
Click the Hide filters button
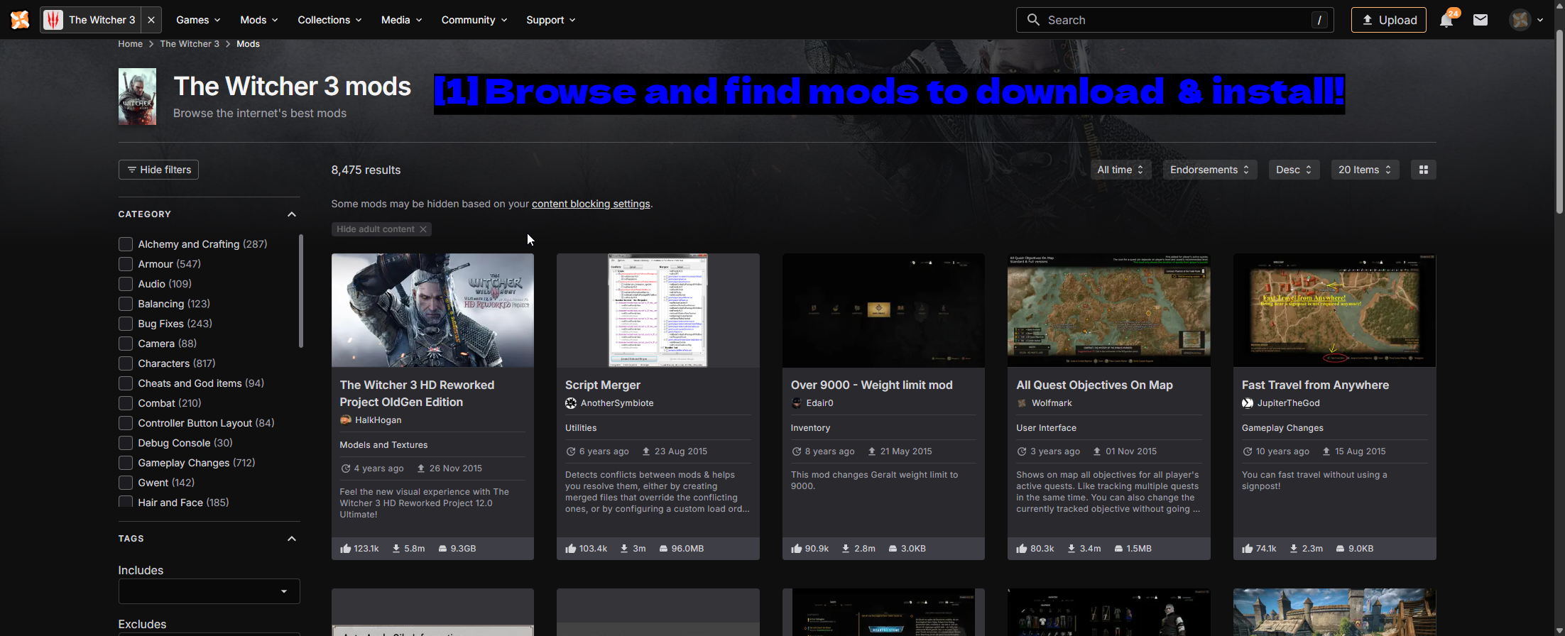(x=158, y=170)
